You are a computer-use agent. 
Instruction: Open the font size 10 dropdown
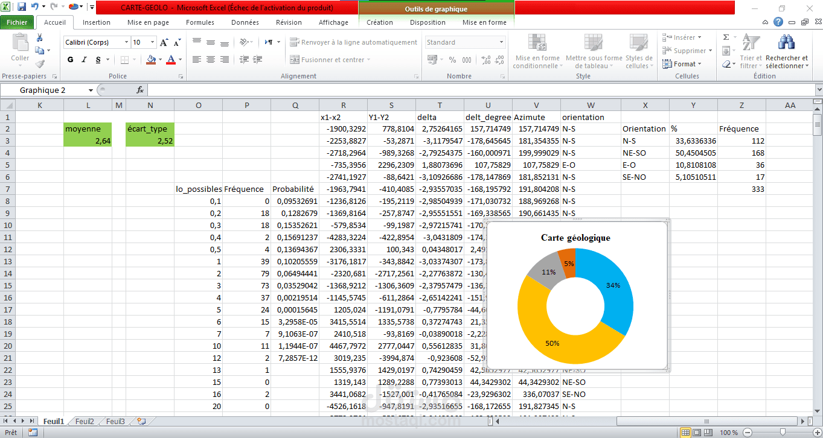(152, 42)
